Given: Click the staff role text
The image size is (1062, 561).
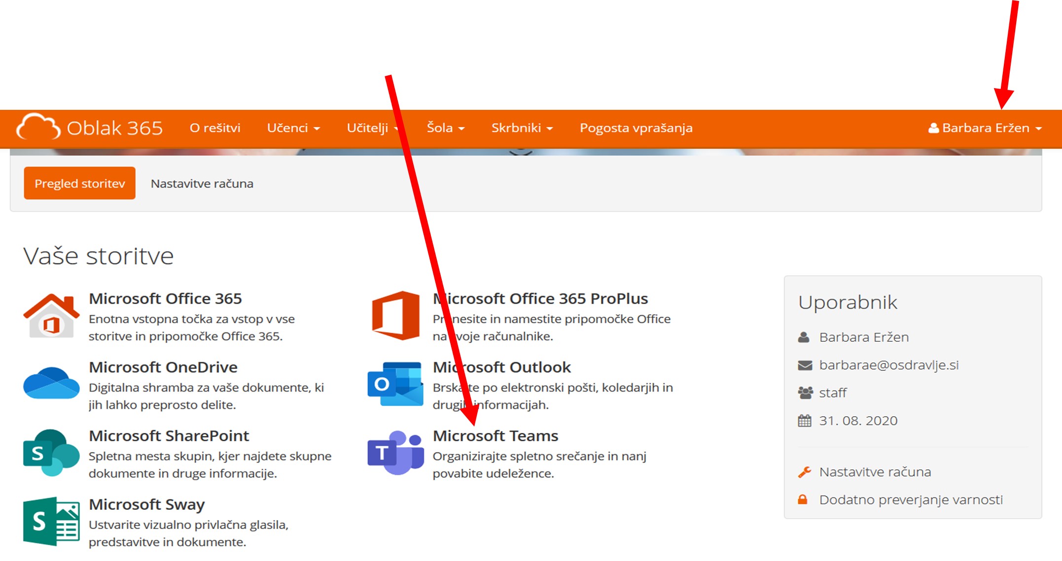Looking at the screenshot, I should 833,393.
